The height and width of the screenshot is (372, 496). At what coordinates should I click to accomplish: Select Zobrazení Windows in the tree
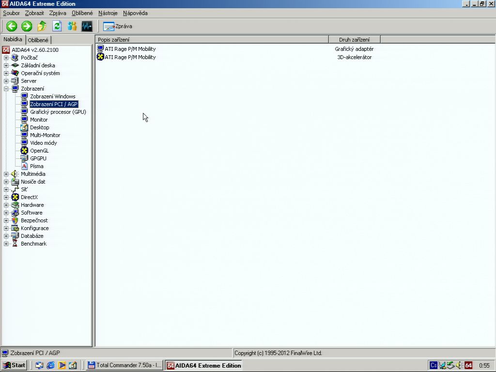click(52, 96)
